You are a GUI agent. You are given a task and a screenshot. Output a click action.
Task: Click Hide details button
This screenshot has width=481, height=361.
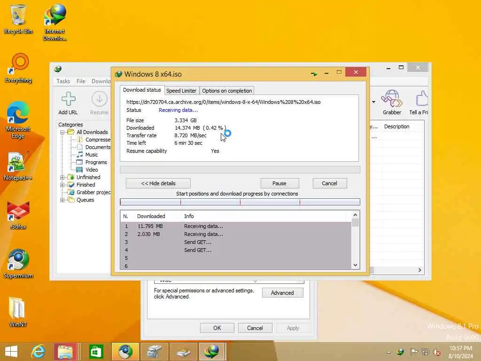coord(158,183)
